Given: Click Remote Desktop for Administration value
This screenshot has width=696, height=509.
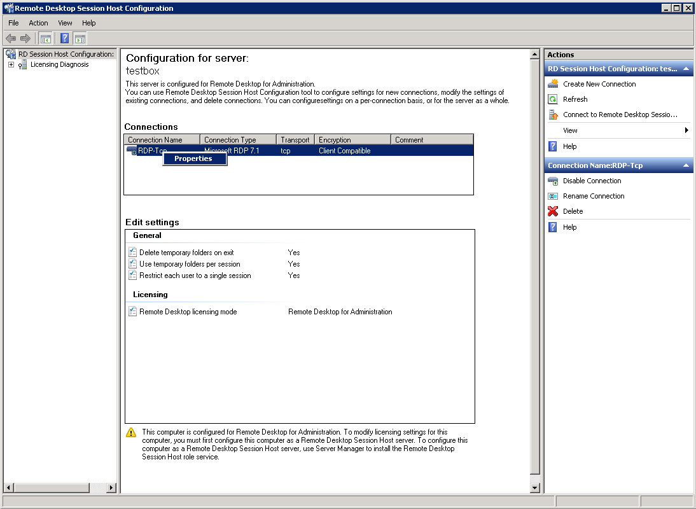Looking at the screenshot, I should click(340, 312).
